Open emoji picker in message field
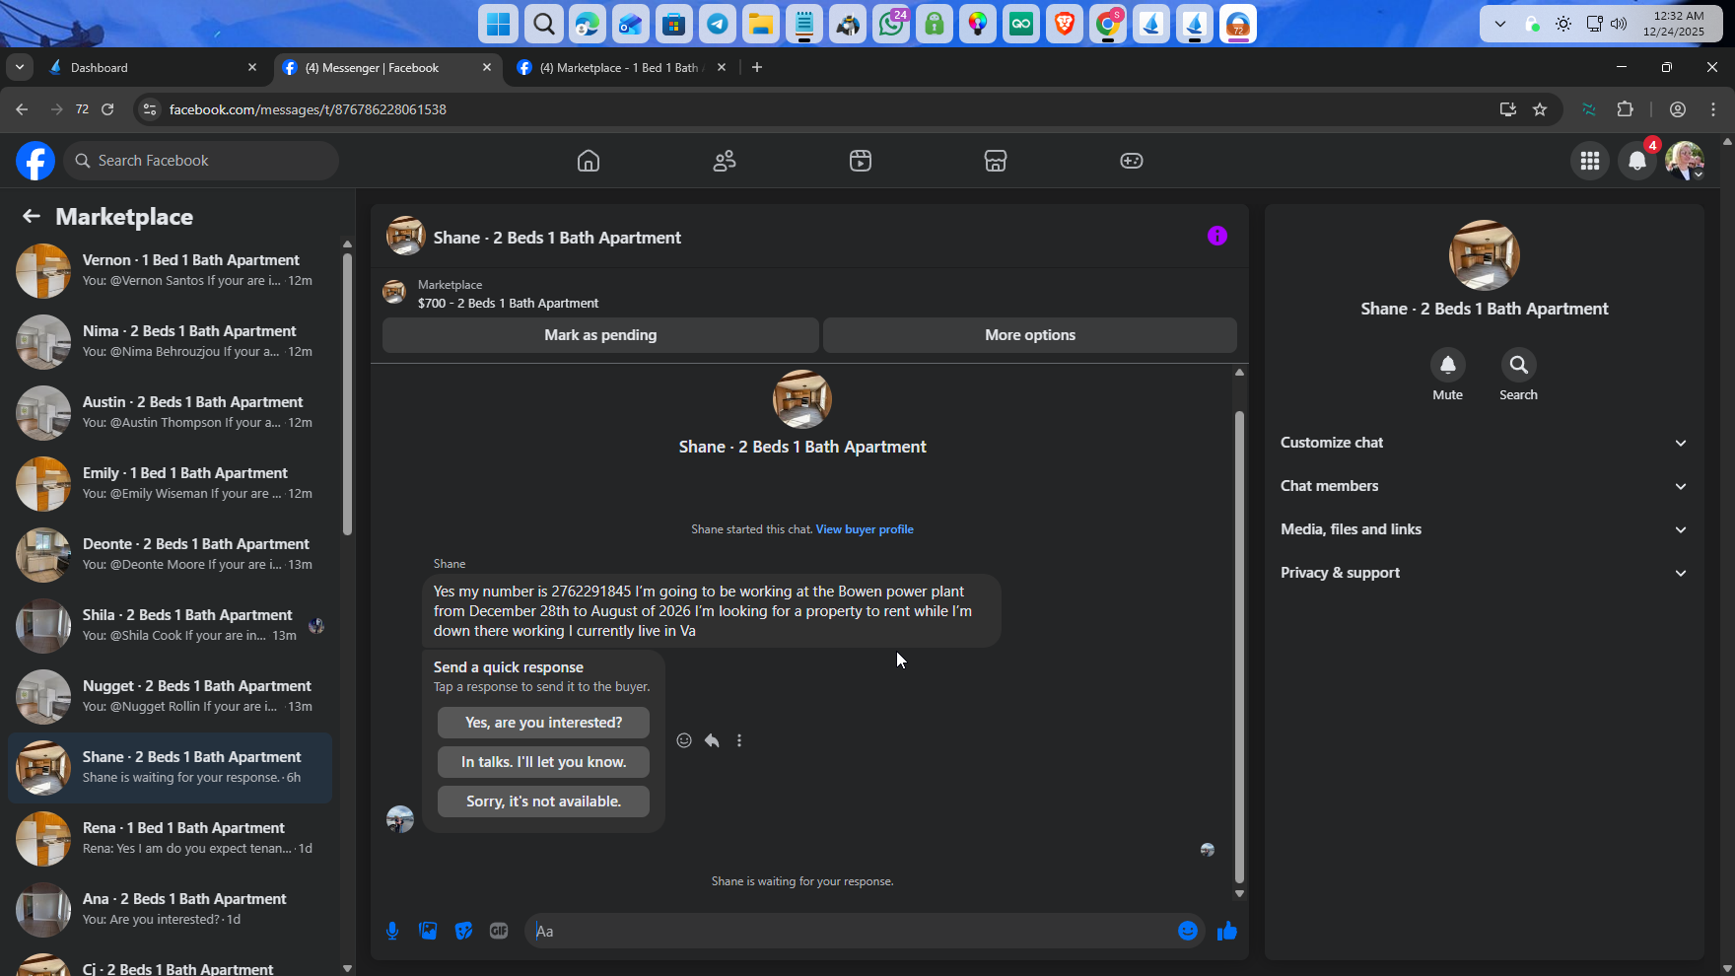The height and width of the screenshot is (976, 1735). [x=1188, y=931]
